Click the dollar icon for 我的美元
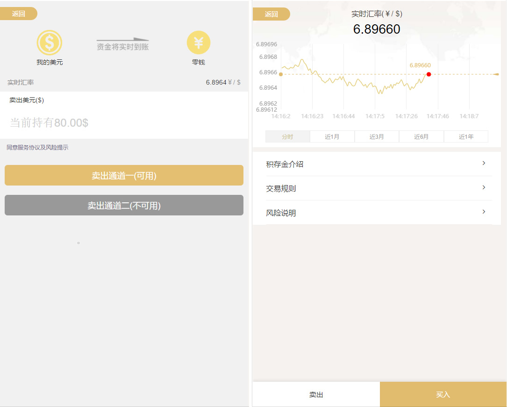507x407 pixels. 50,42
